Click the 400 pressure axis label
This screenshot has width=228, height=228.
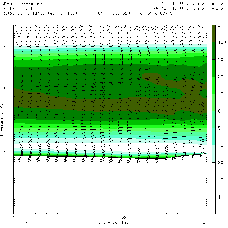coord(7,88)
